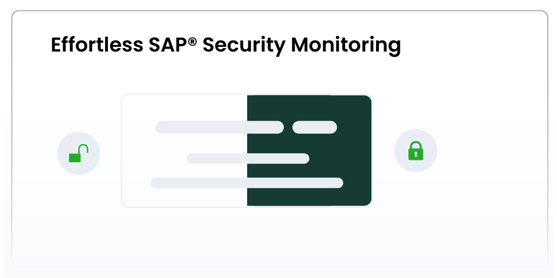Image resolution: width=557 pixels, height=278 pixels.
Task: Click the green closed padlock icon
Action: 415,151
